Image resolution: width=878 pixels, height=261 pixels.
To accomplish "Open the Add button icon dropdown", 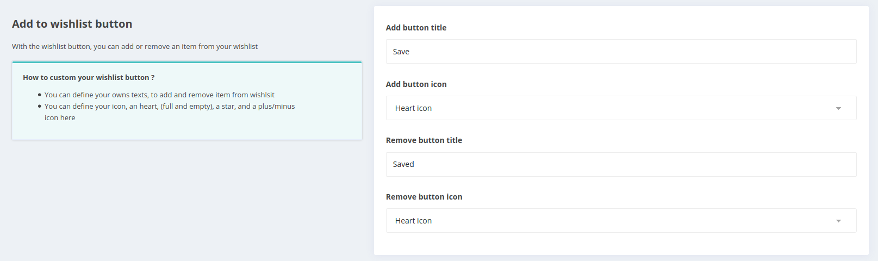I will click(x=621, y=108).
